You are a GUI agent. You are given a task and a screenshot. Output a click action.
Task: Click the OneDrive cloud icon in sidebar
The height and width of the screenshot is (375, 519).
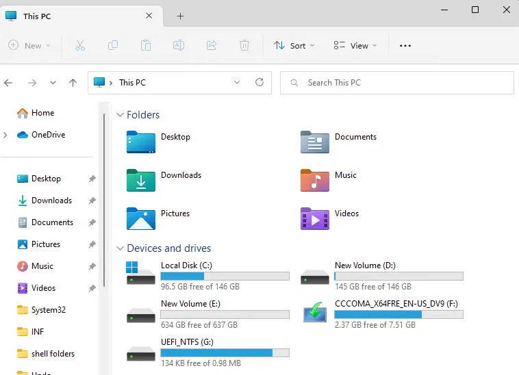(x=23, y=135)
